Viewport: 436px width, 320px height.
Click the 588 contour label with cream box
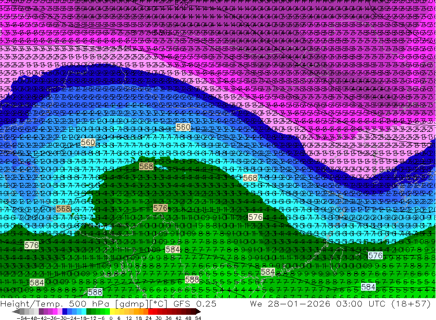click(x=192, y=279)
